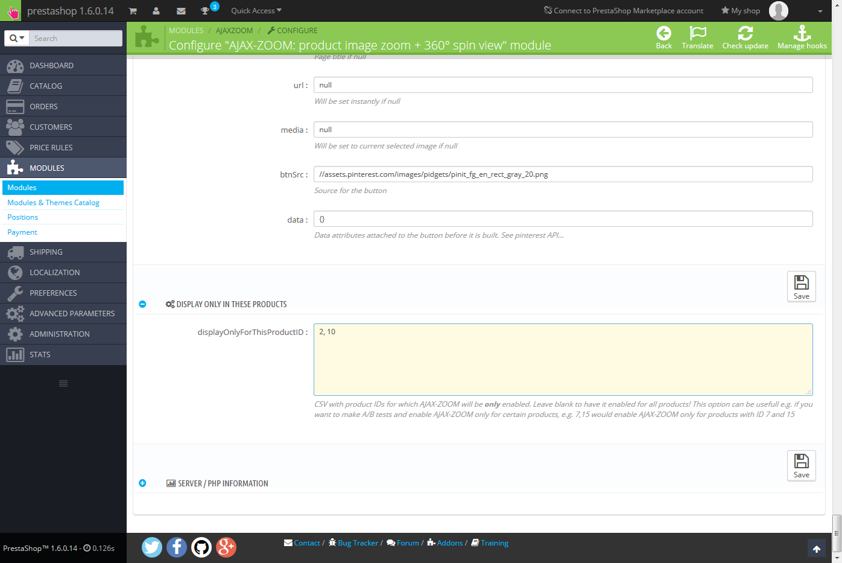This screenshot has width=842, height=563.
Task: Click MODULES in the breadcrumb
Action: point(186,30)
